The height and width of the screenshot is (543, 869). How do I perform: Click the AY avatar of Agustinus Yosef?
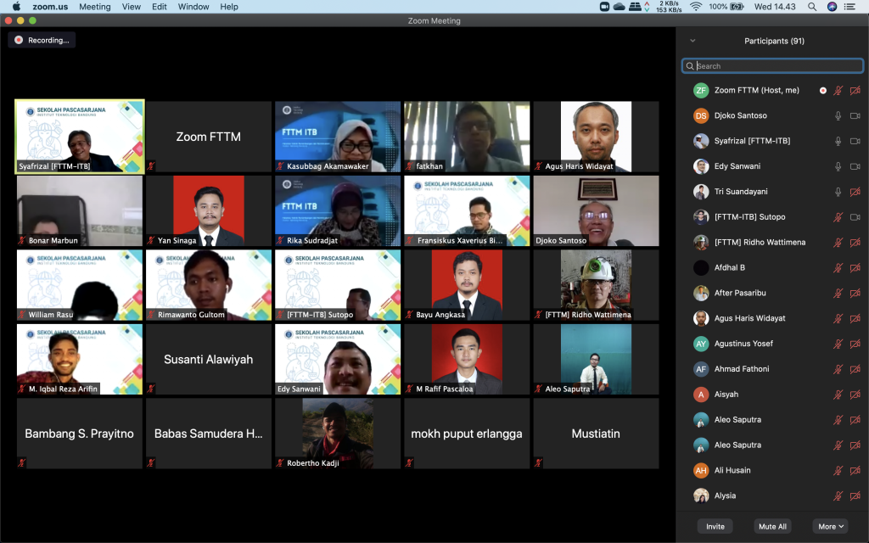click(x=701, y=344)
